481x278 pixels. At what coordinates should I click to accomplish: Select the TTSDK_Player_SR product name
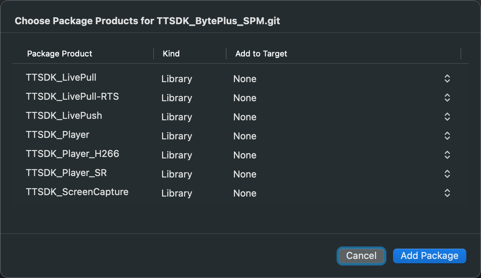(66, 173)
